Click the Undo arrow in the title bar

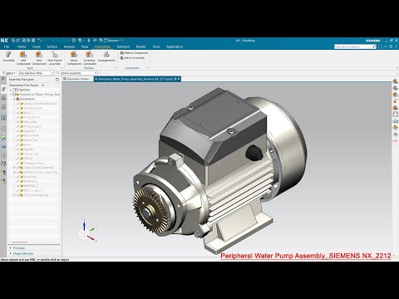coord(40,41)
